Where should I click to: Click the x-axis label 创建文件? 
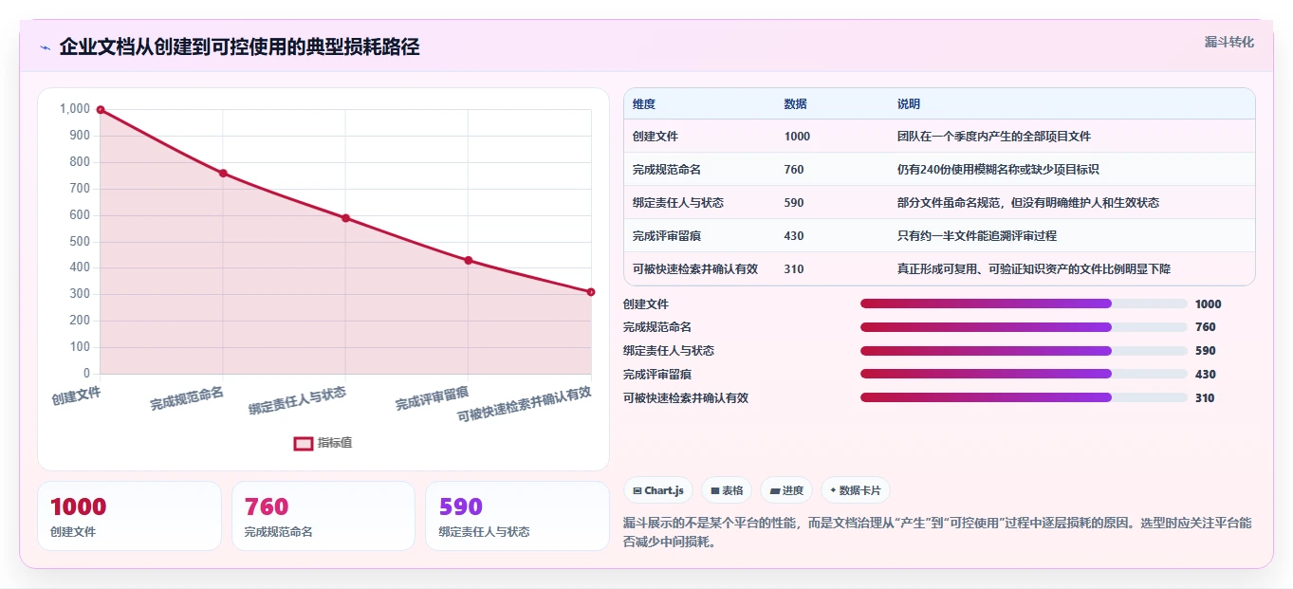[x=77, y=395]
